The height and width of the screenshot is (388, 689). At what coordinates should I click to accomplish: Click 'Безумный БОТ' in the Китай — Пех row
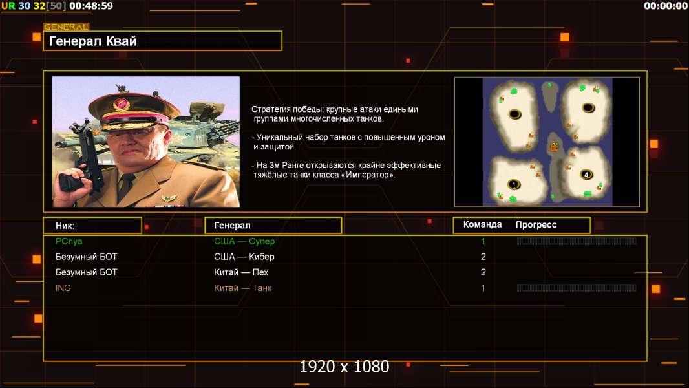86,272
